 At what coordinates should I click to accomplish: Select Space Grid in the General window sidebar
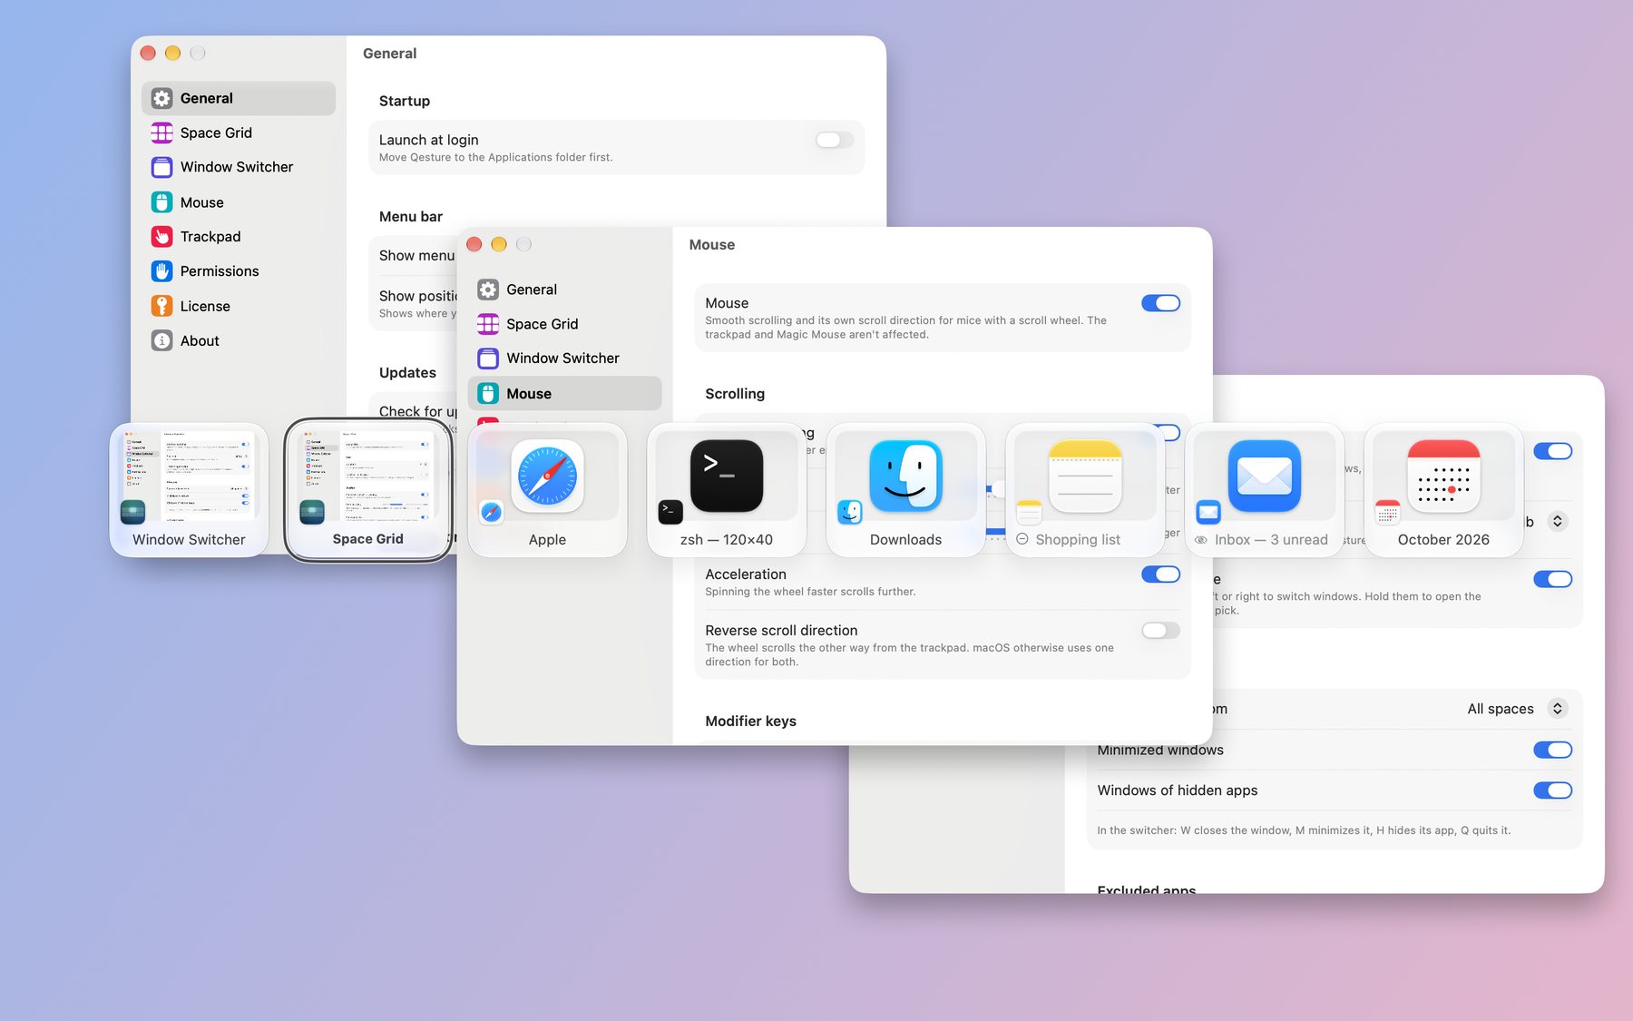238,133
